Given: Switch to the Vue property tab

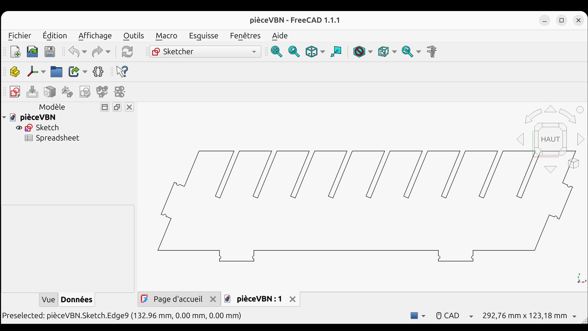Looking at the screenshot, I should 48,300.
